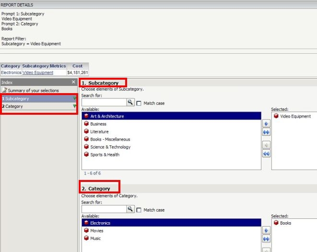
Task: Click Subcategory column header in grid
Action: coord(36,66)
